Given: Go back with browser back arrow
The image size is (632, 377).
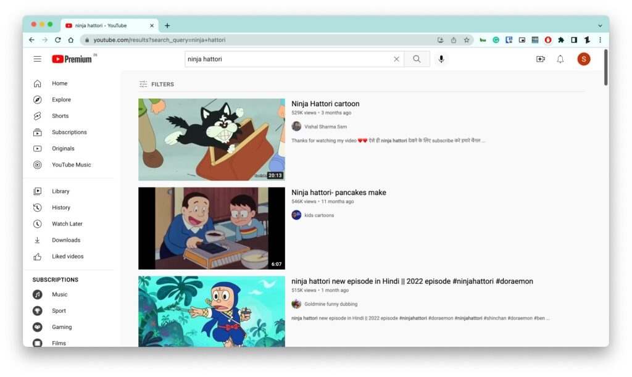Looking at the screenshot, I should point(32,40).
